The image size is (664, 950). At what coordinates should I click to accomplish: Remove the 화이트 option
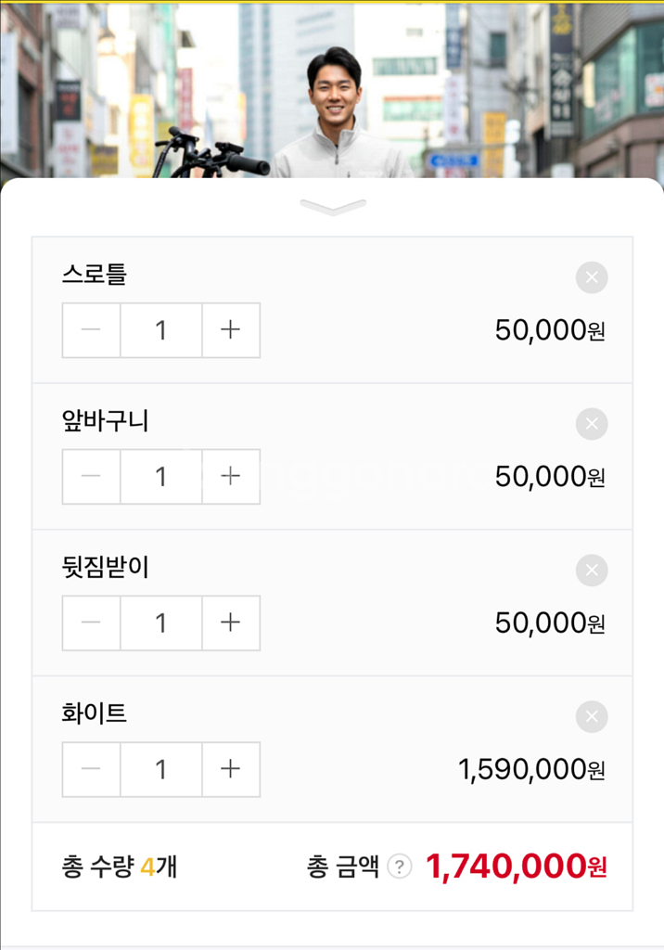click(x=591, y=716)
